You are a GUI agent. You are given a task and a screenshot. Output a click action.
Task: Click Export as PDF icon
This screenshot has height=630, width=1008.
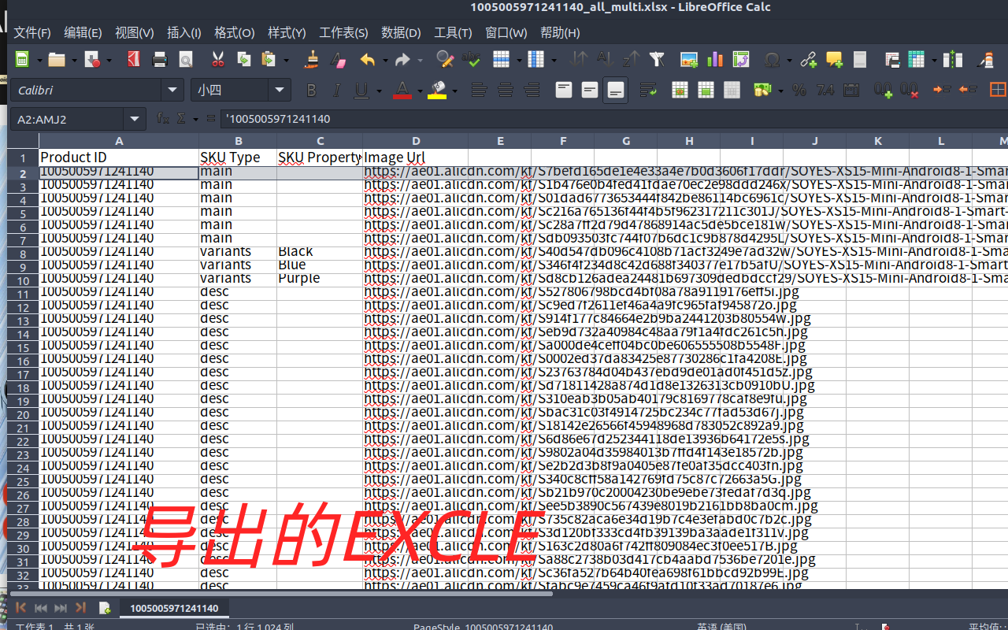point(134,59)
